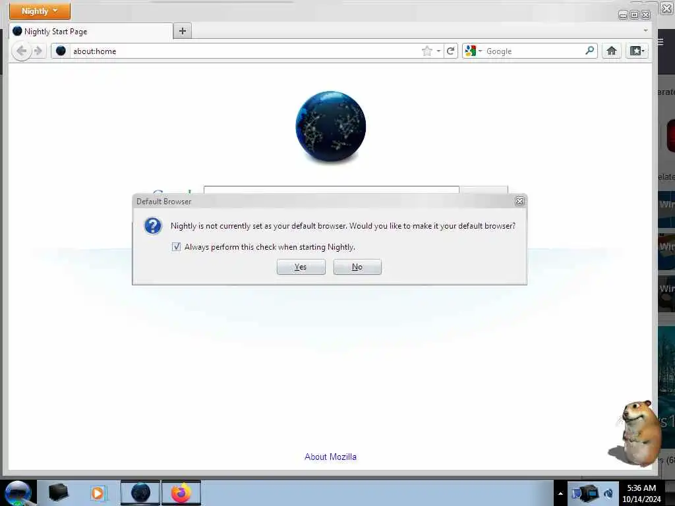Open the list all tabs arrow
This screenshot has width=675, height=506.
click(645, 30)
